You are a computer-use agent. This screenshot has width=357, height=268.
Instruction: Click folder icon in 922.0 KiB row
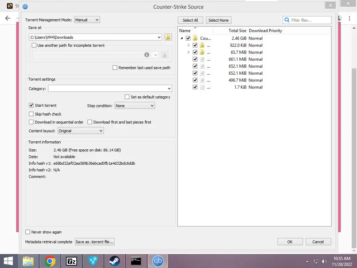[202, 45]
